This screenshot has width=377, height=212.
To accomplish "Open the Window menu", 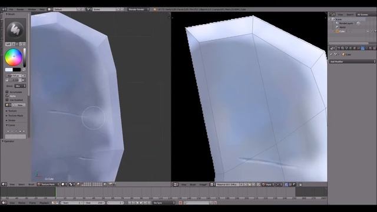I will [32, 9].
